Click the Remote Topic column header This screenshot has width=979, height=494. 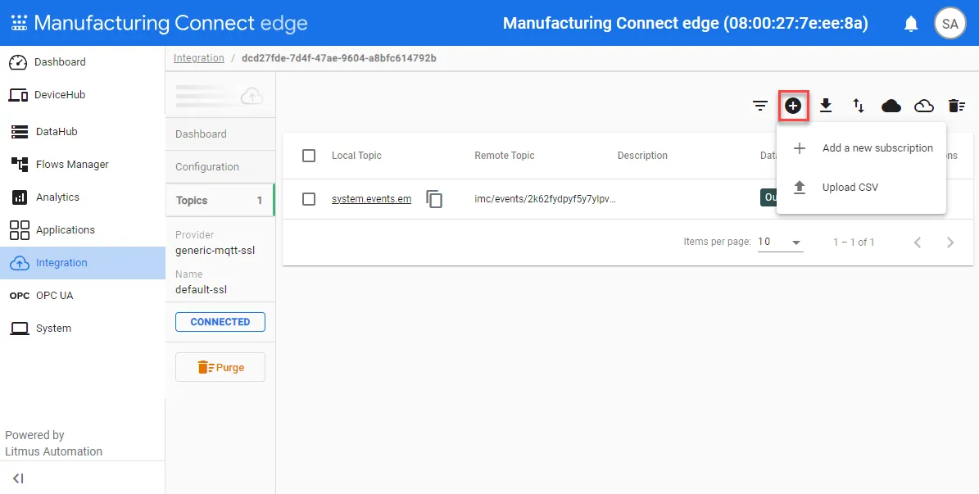tap(505, 156)
